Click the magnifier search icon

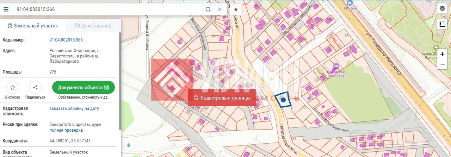click(208, 10)
